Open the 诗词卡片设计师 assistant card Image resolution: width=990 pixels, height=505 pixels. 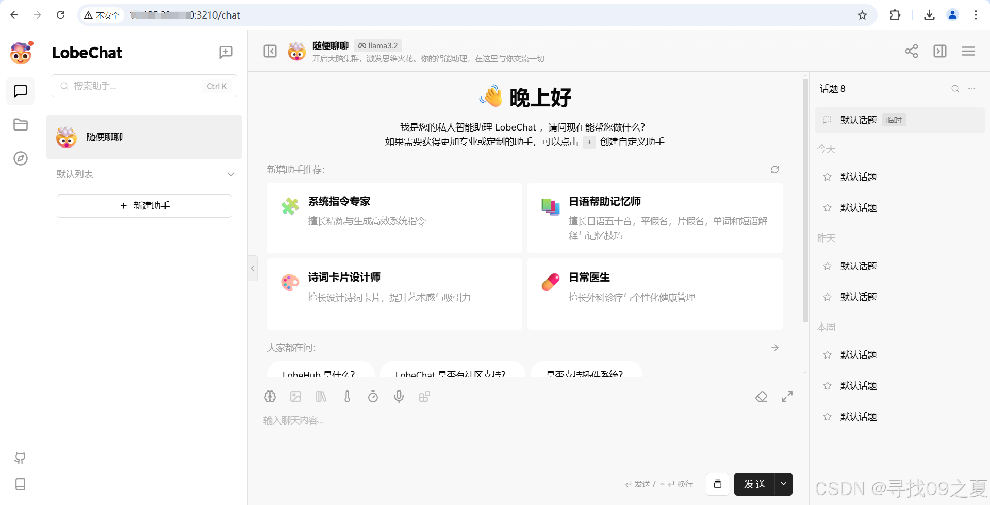click(394, 294)
